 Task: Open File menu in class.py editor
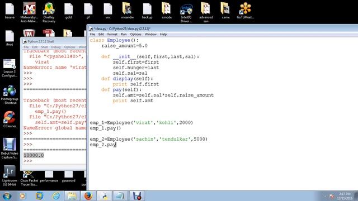(x=92, y=34)
